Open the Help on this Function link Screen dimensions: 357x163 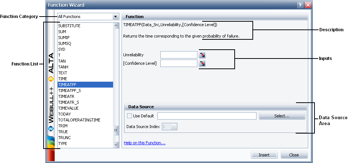pos(144,143)
